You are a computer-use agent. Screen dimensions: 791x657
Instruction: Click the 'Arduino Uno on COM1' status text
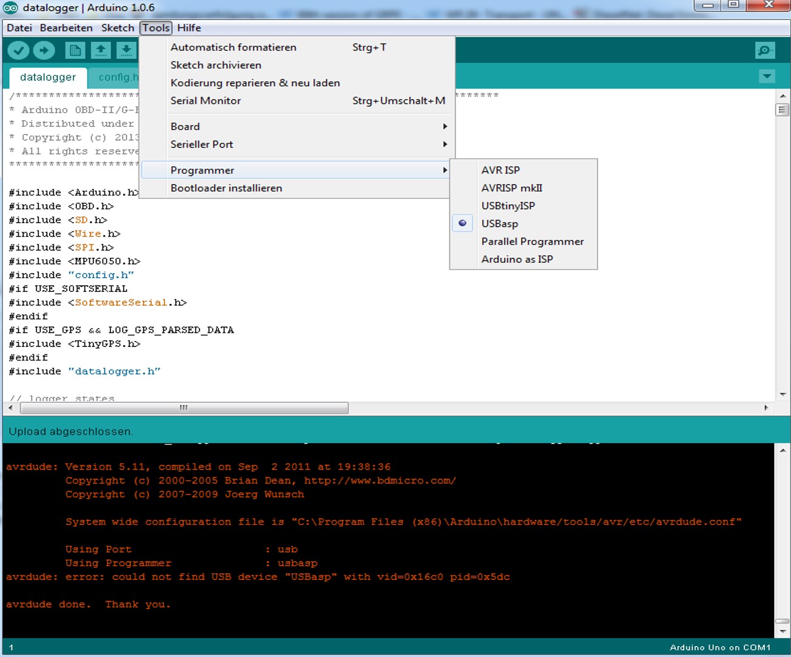pos(720,647)
